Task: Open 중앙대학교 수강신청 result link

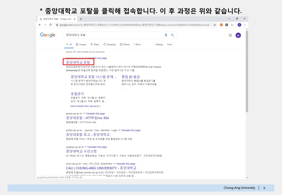Action: pos(81,151)
